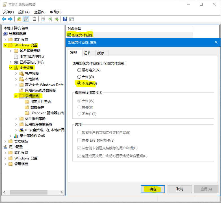Click the Properties toolbar icon
The width and height of the screenshot is (221, 203).
point(43,19)
